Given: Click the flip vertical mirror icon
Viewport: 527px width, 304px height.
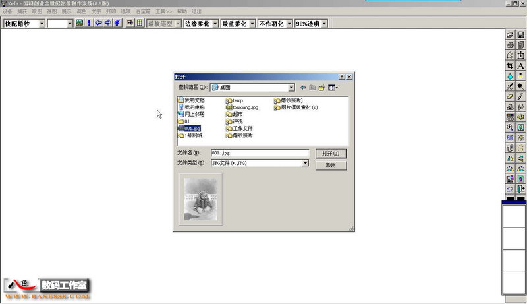Looking at the screenshot, I should tap(520, 158).
